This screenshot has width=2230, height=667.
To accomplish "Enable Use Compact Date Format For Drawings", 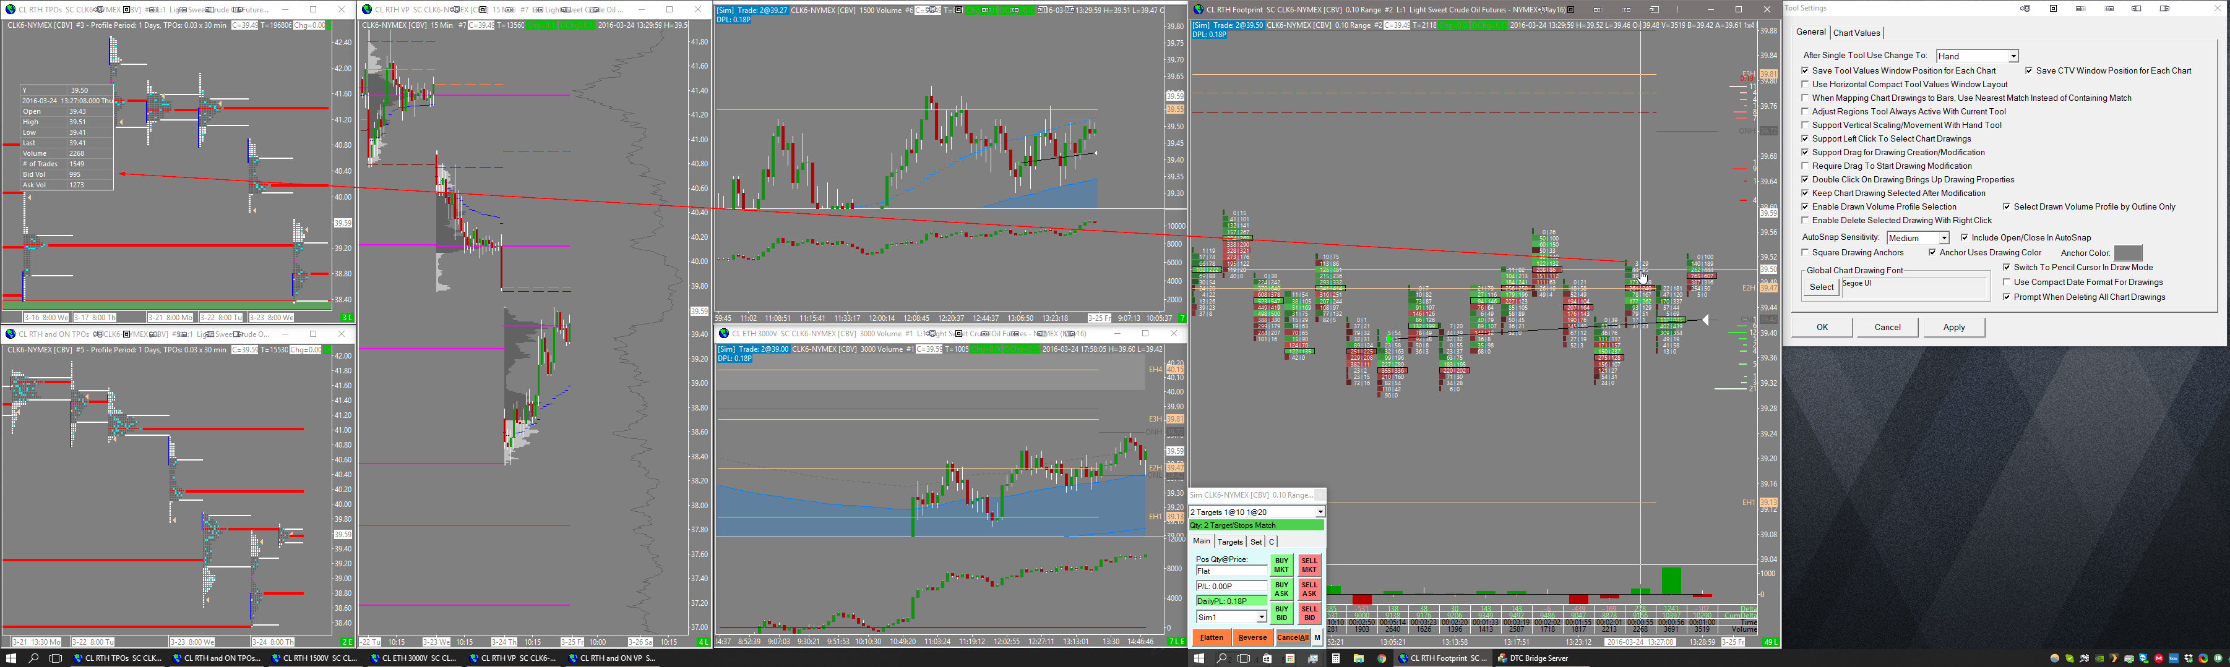I will tap(2007, 282).
